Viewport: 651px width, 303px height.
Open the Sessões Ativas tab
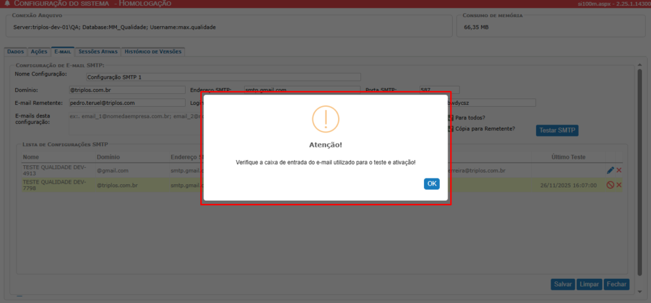[x=98, y=51]
